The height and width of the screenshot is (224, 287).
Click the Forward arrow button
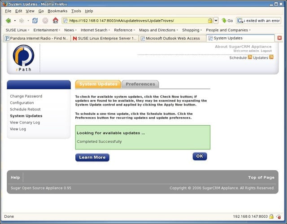pos(22,21)
